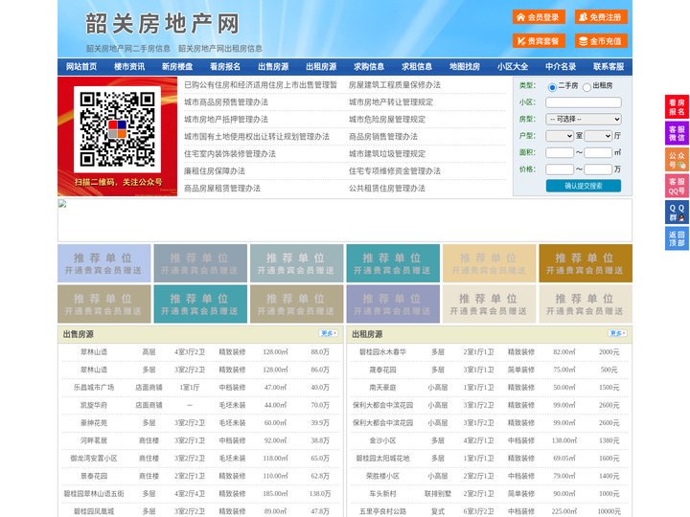Open 贵宾套餐 VIP package button
The image size is (690, 517).
539,41
